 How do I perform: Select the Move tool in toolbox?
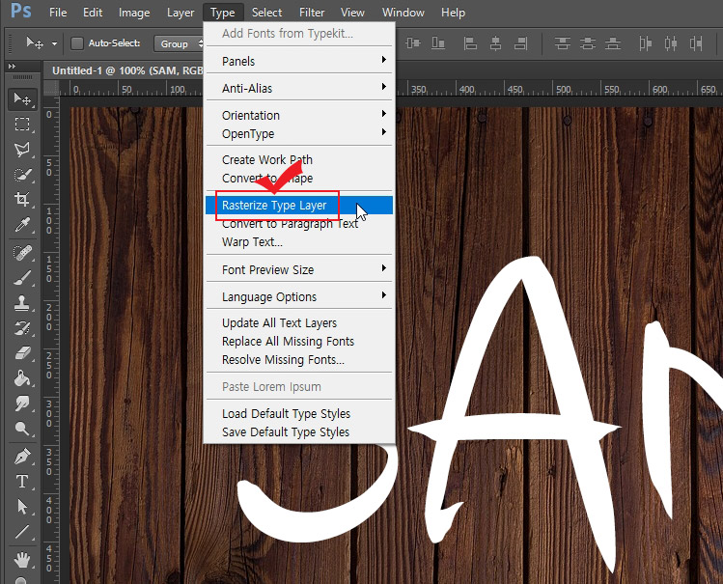click(x=22, y=99)
